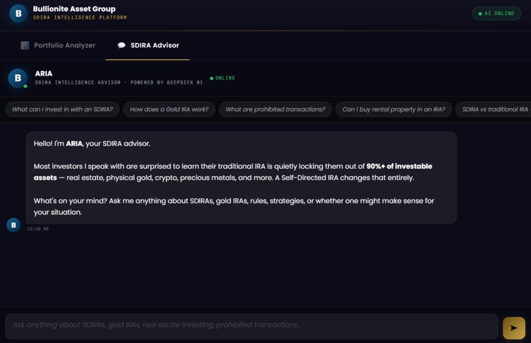The image size is (531, 343).
Task: Click the "SDIRA Intelligence Platform" subtitle
Action: [80, 18]
